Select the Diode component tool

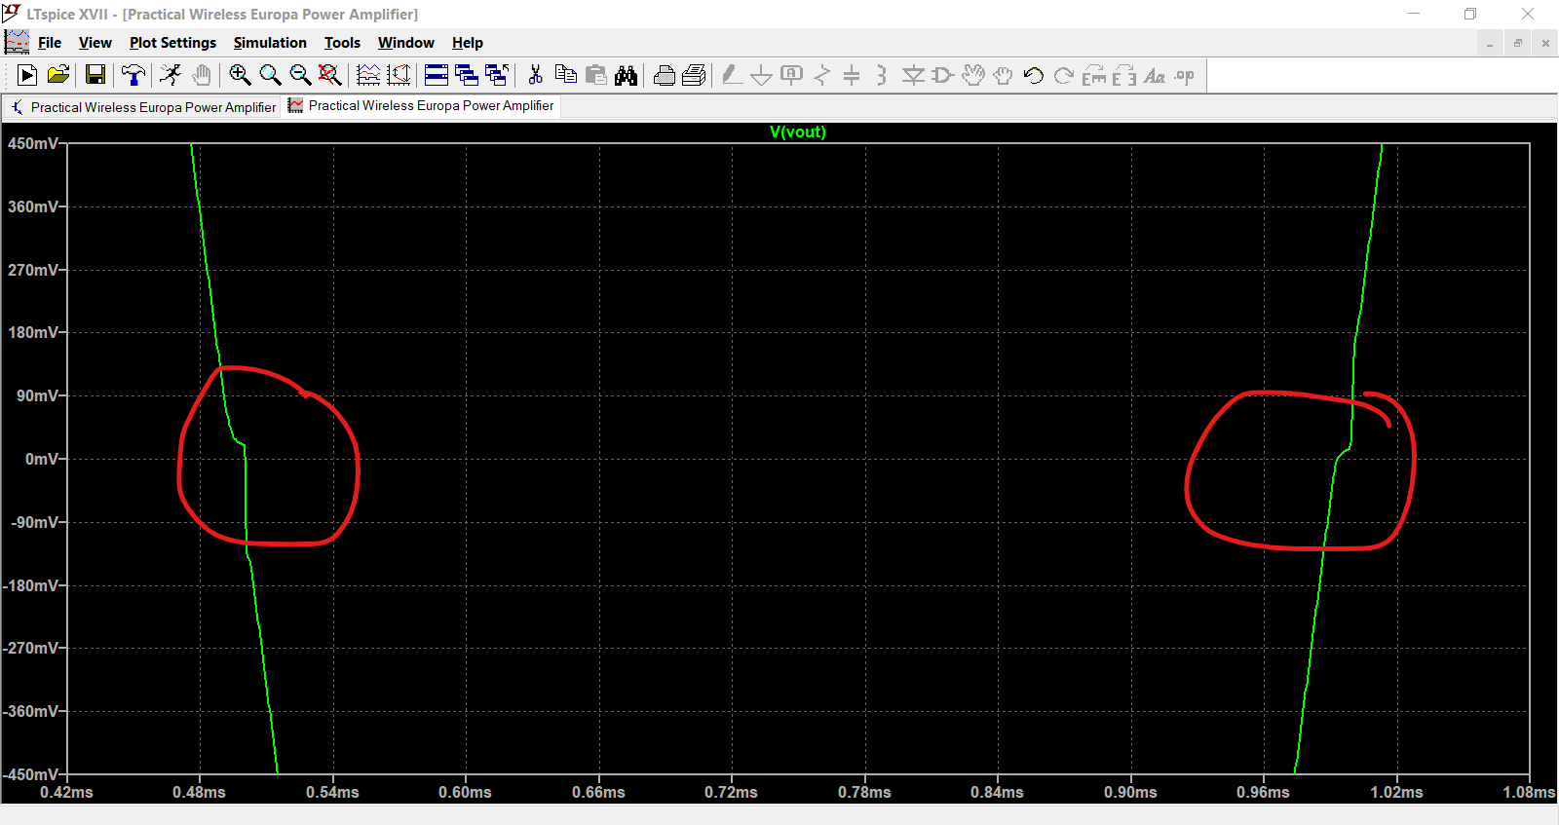click(913, 75)
